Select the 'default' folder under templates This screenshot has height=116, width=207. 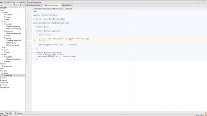click(x=6, y=73)
